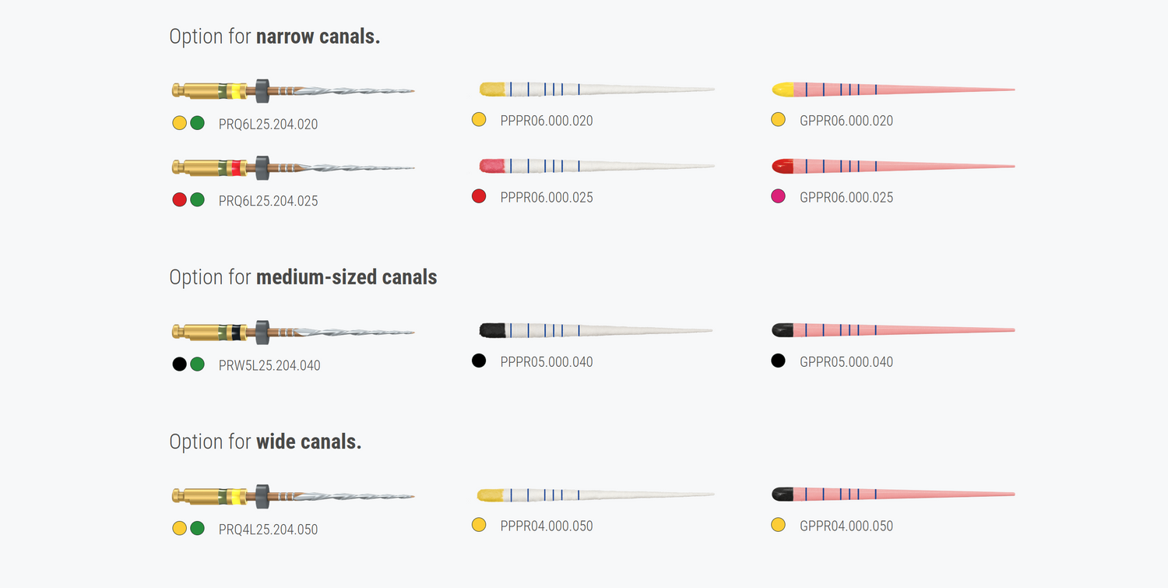This screenshot has height=588, width=1168.
Task: Click the PPPR04.000.050 paper point image
Action: (595, 494)
